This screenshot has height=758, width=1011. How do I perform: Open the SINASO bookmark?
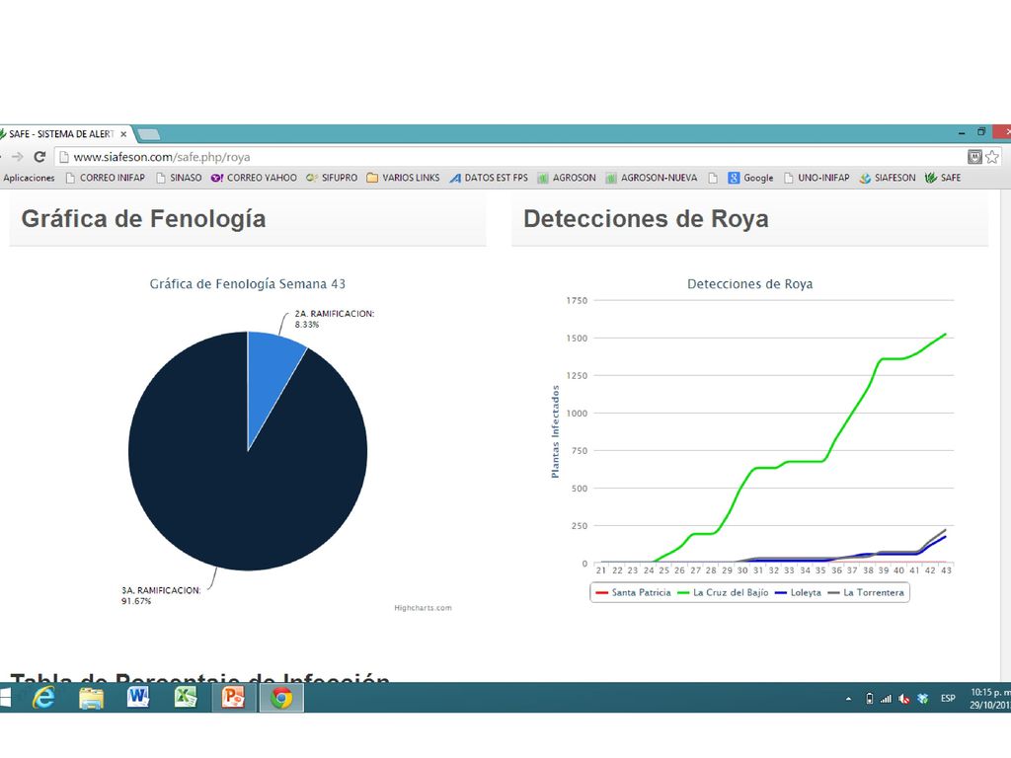pyautogui.click(x=179, y=178)
